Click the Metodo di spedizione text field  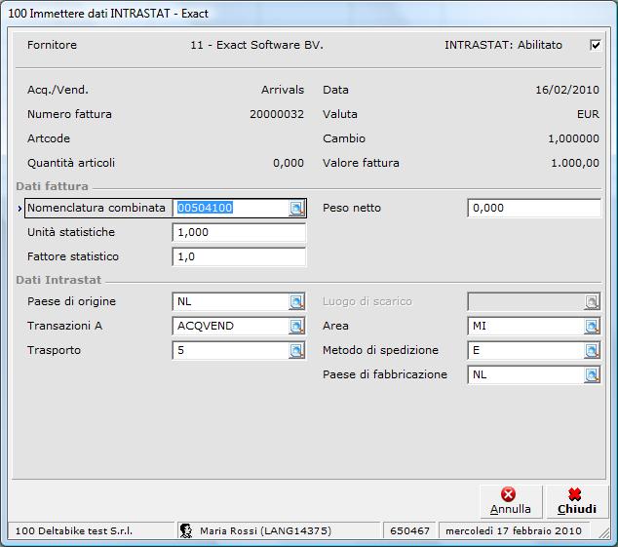tap(525, 350)
